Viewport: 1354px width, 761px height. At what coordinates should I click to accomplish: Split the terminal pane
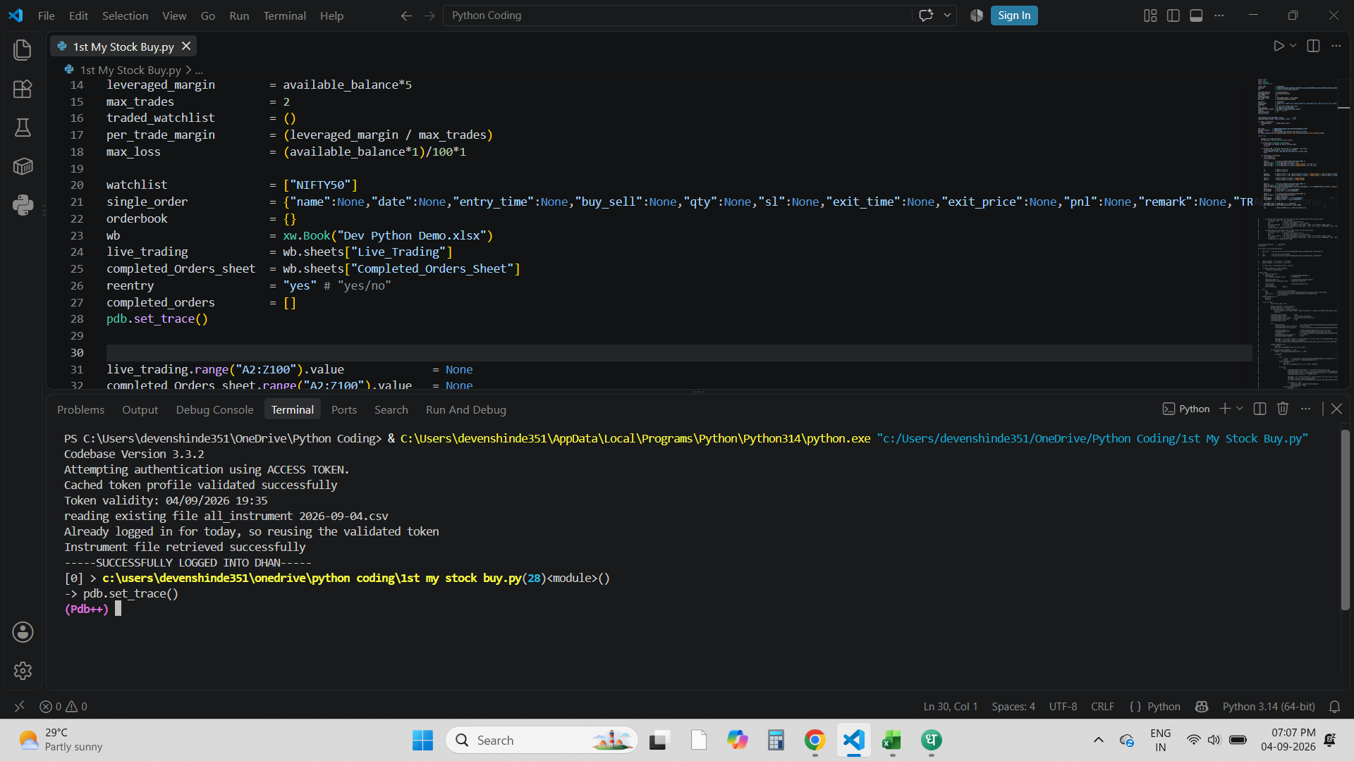click(1260, 409)
